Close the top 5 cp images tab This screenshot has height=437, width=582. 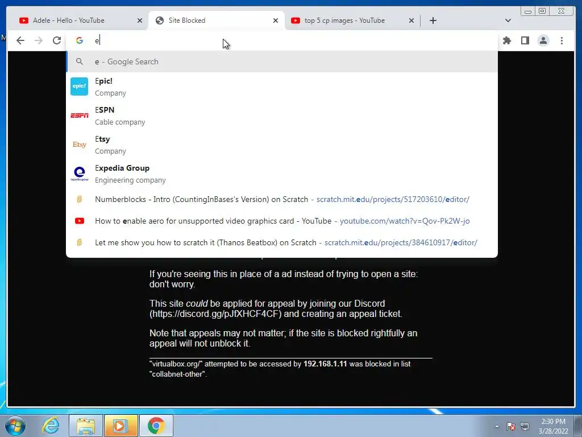tap(411, 20)
